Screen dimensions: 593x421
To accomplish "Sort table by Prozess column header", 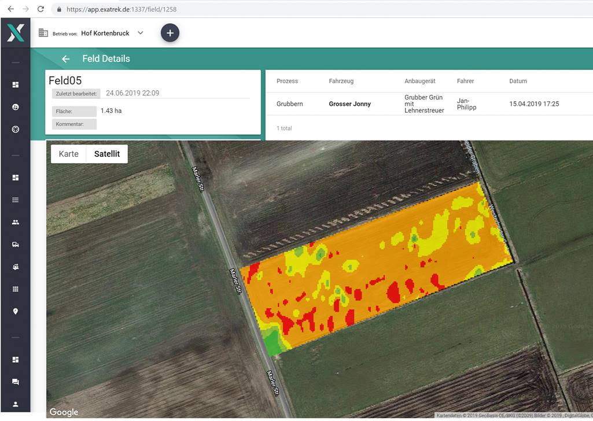I will click(287, 81).
